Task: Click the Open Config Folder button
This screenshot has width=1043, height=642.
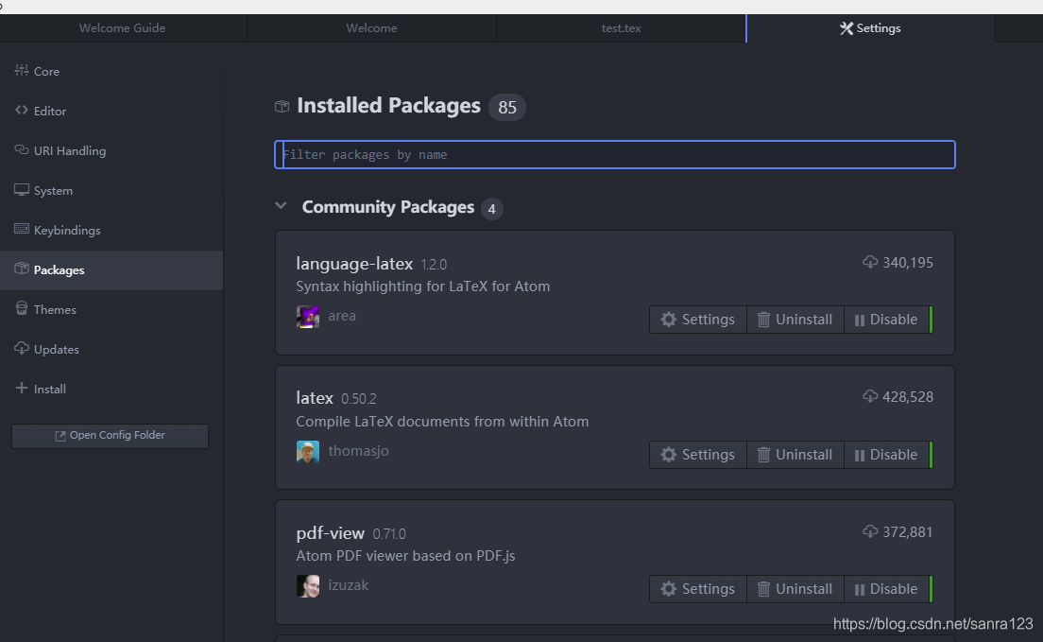Action: click(110, 436)
